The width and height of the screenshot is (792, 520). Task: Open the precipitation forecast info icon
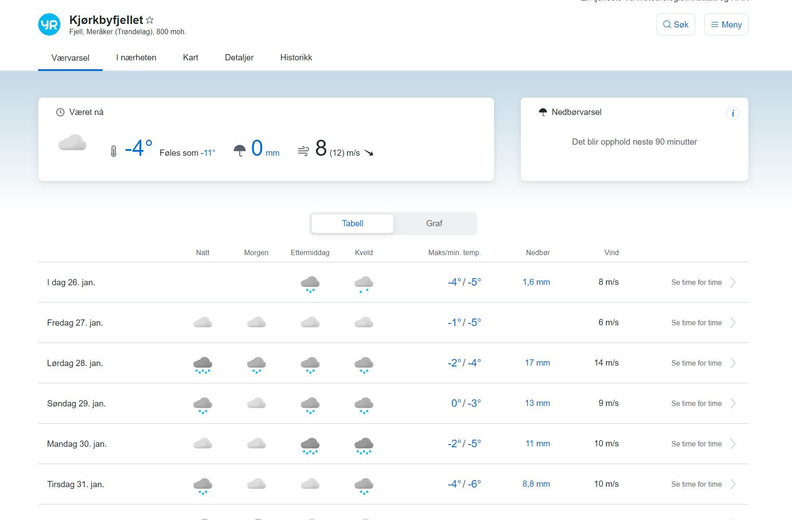tap(733, 113)
